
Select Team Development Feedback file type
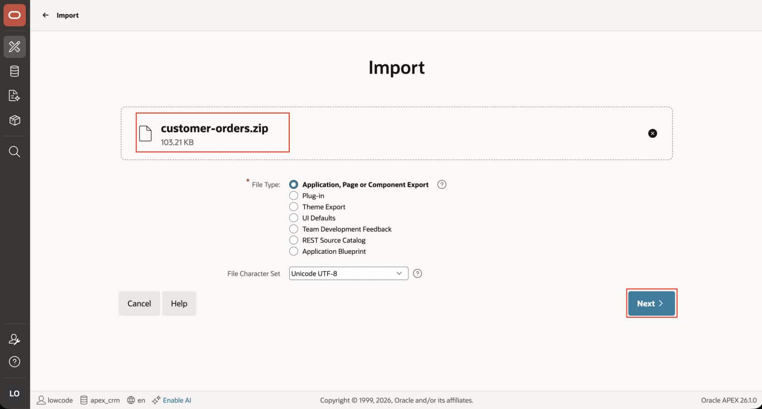pos(294,229)
